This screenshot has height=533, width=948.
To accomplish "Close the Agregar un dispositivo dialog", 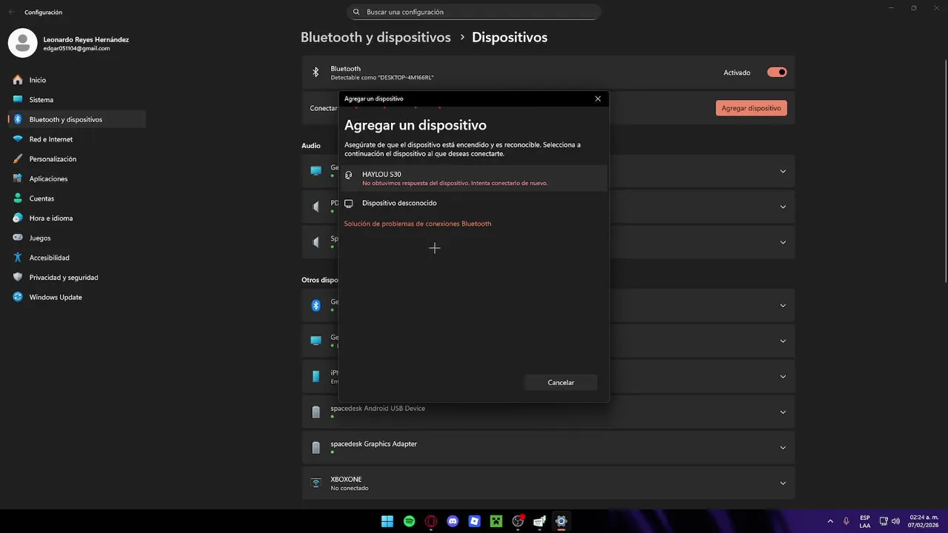I will (598, 98).
